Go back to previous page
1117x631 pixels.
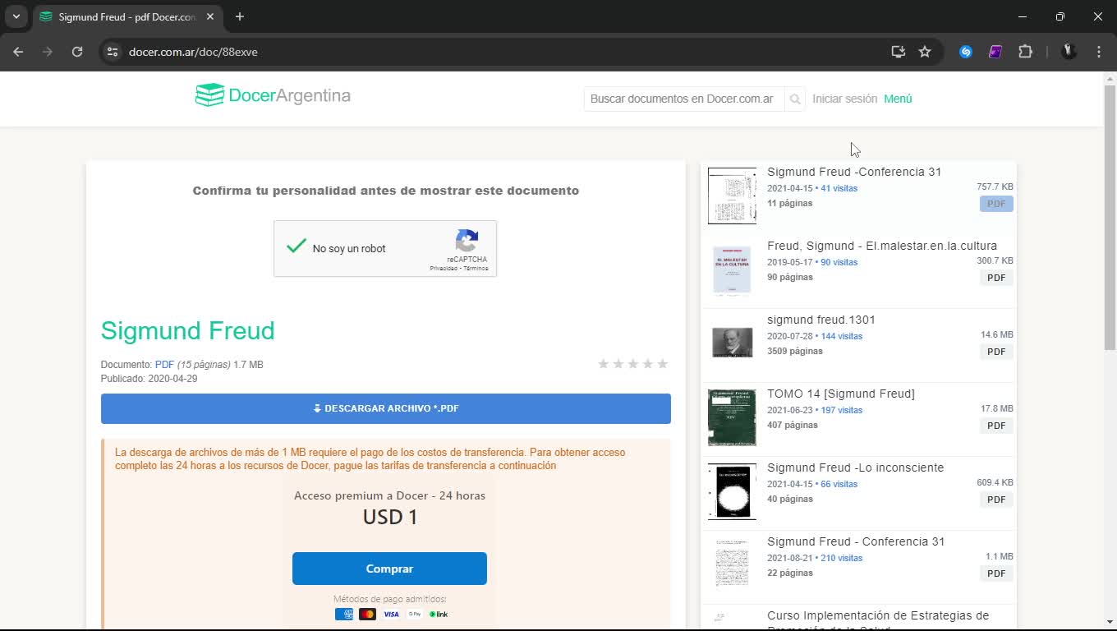click(18, 52)
